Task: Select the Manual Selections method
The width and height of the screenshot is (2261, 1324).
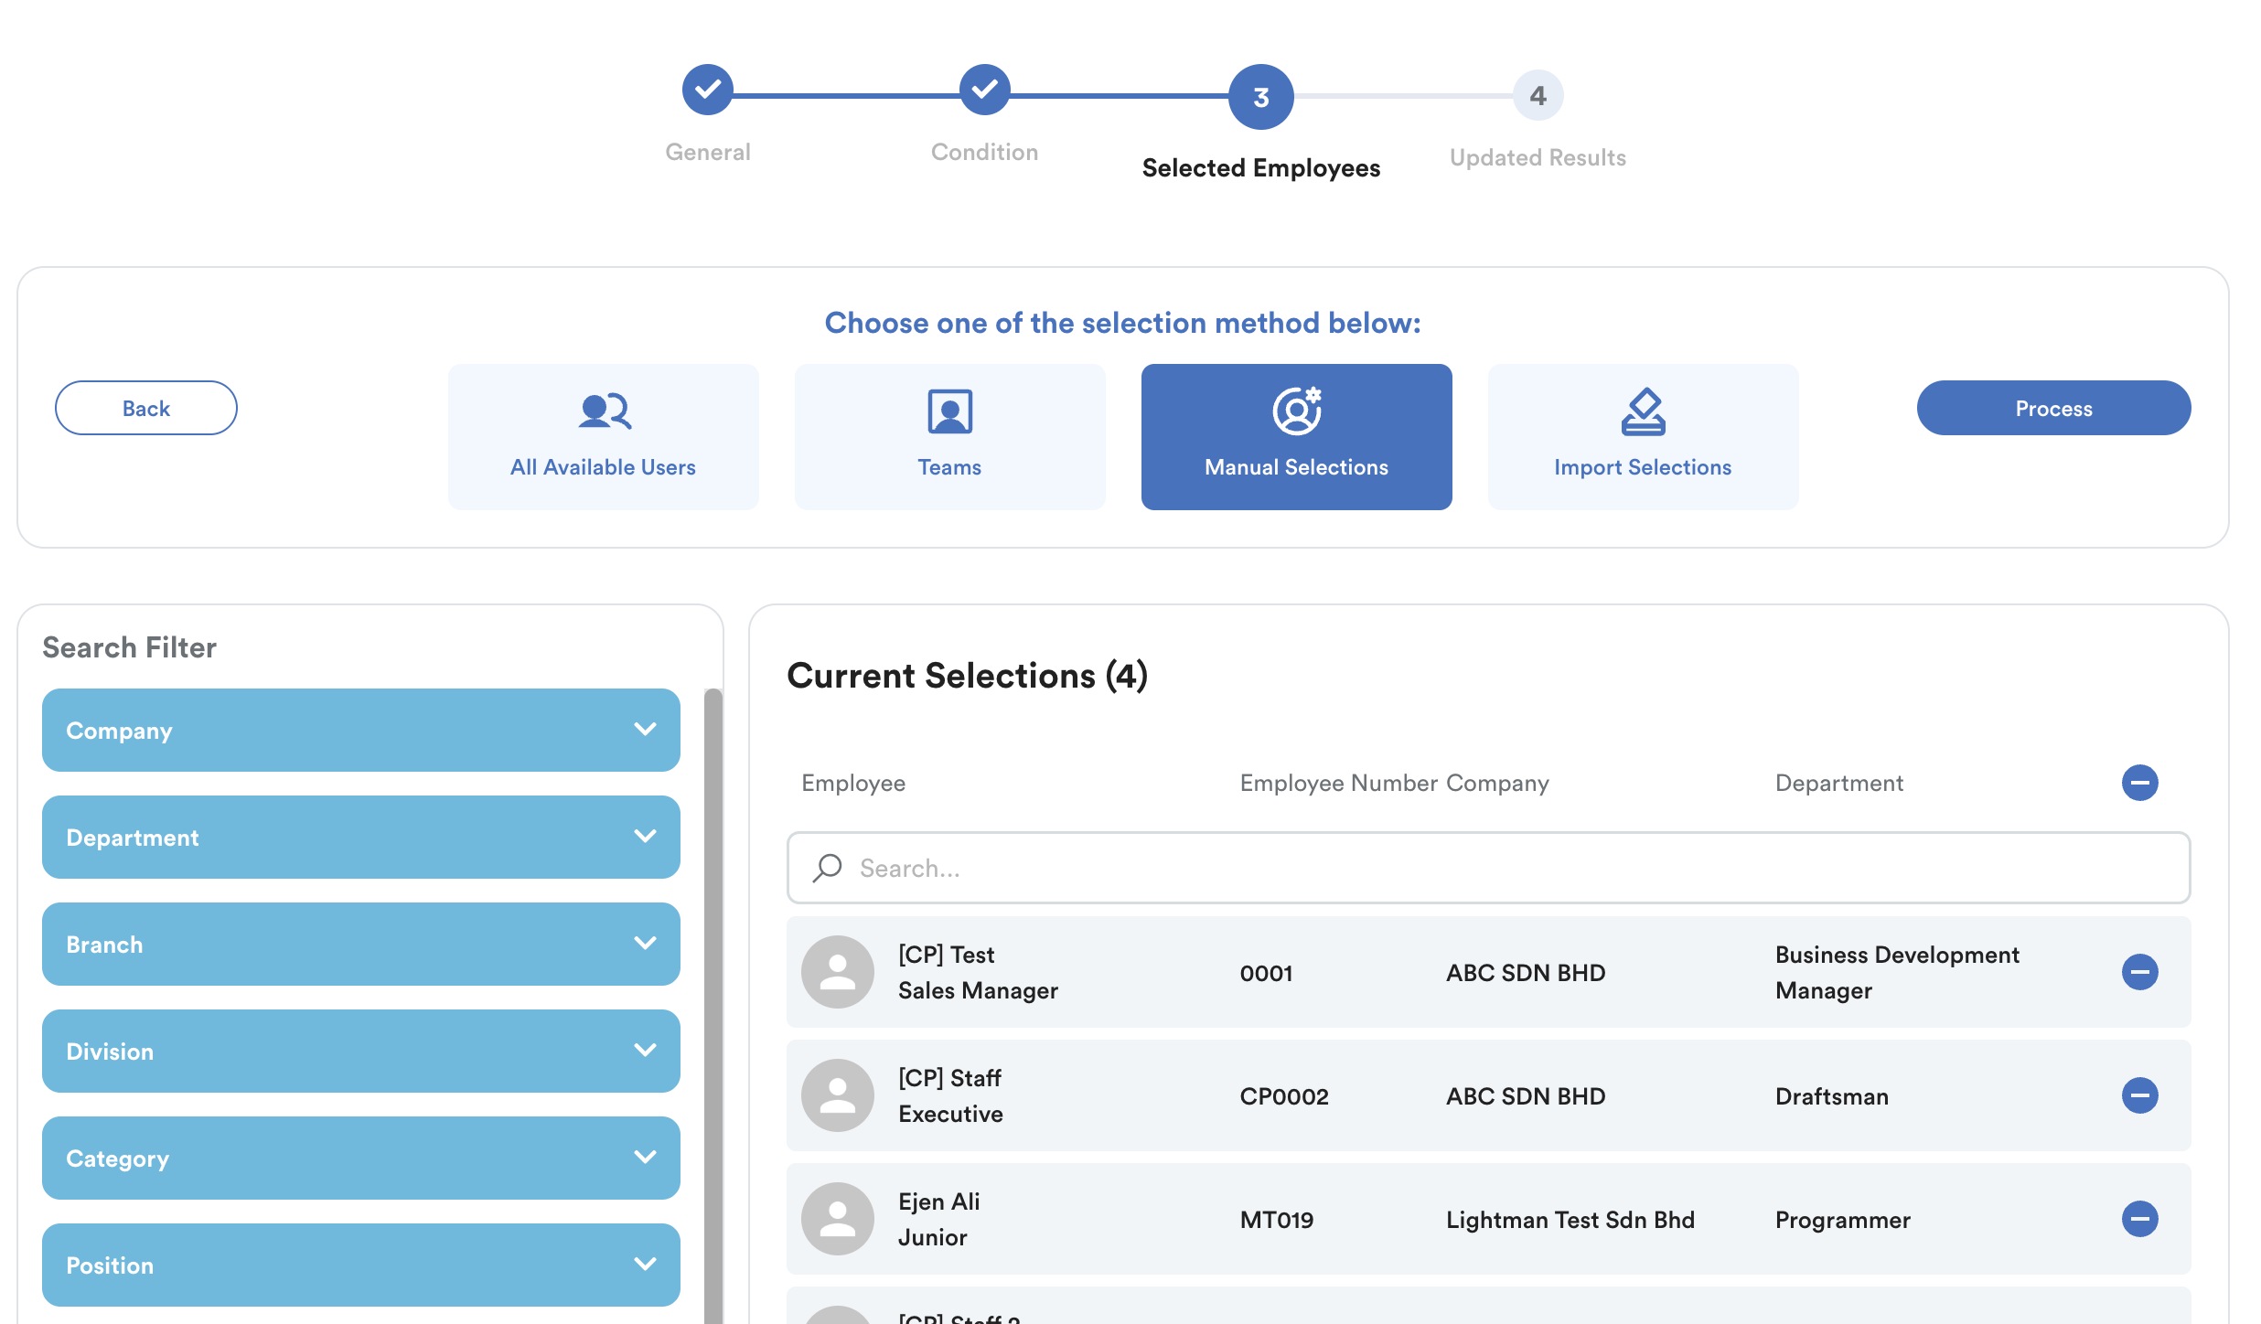Action: 1296,437
